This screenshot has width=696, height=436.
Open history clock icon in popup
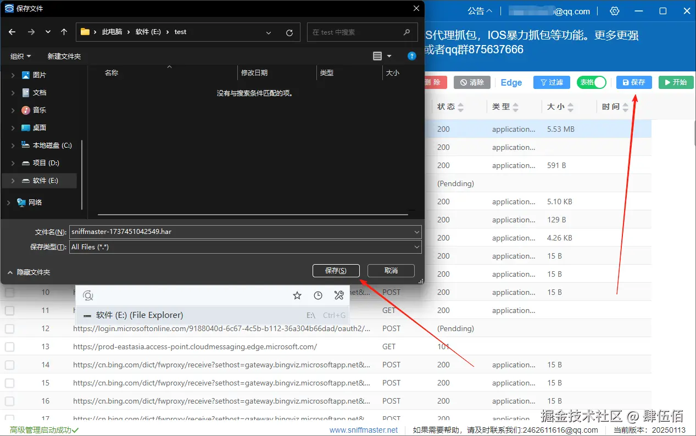[318, 295]
